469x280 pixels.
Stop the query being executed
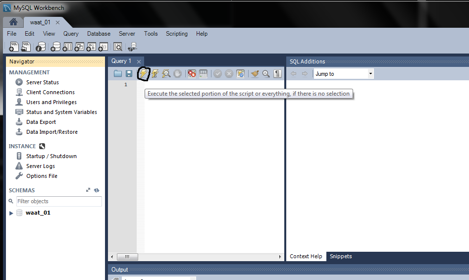pyautogui.click(x=178, y=73)
